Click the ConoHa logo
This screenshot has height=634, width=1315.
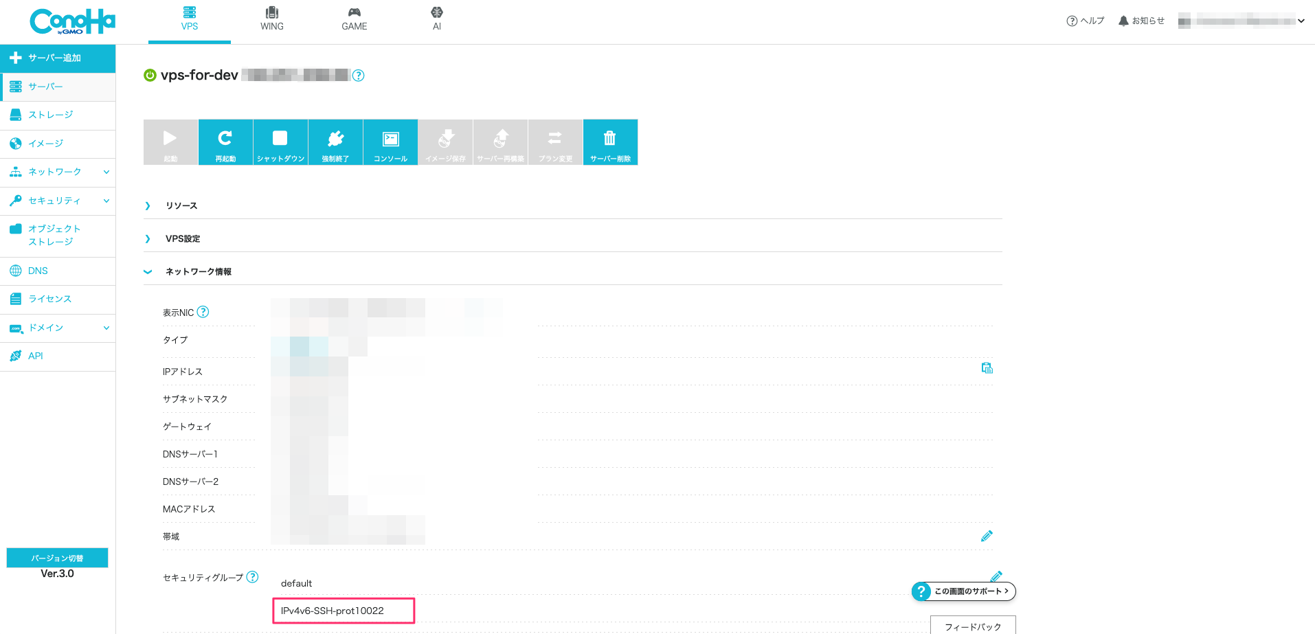point(72,21)
